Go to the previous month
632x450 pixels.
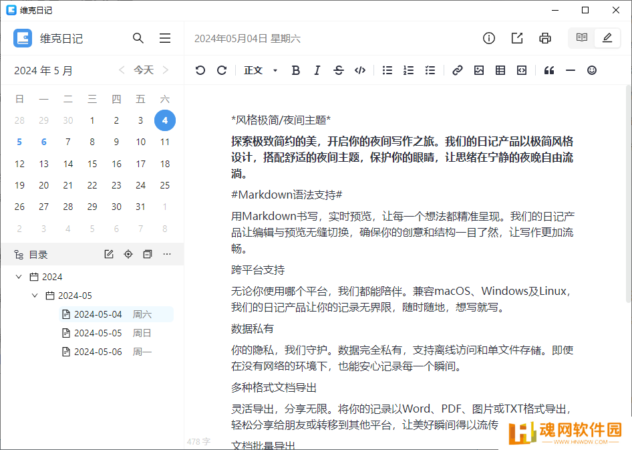point(122,70)
